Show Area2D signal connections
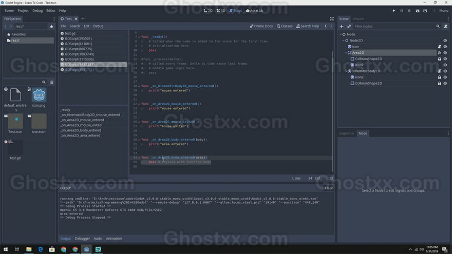Viewport: 452px width, 254px height. click(439, 53)
